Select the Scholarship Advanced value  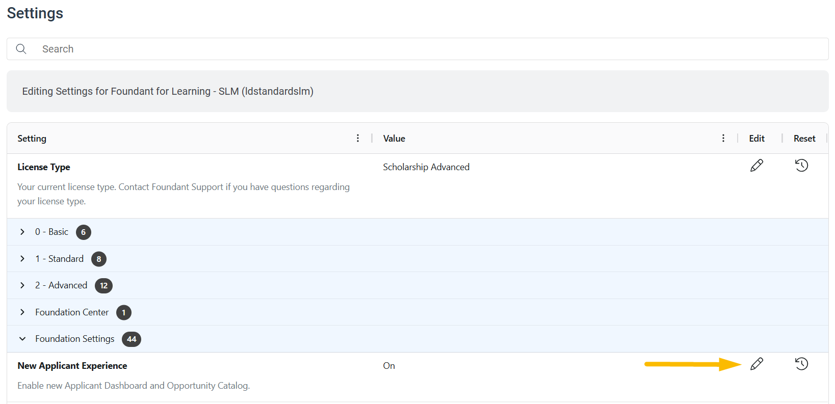pyautogui.click(x=426, y=167)
